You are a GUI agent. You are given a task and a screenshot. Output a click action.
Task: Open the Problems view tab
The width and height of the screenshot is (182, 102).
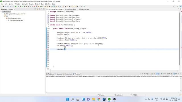[50, 74]
